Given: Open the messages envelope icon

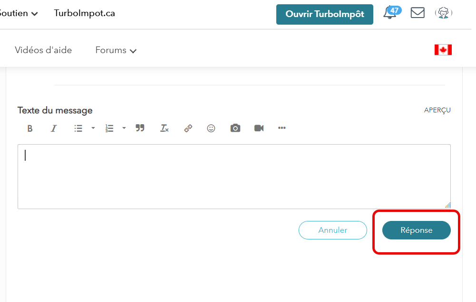Looking at the screenshot, I should (x=418, y=13).
